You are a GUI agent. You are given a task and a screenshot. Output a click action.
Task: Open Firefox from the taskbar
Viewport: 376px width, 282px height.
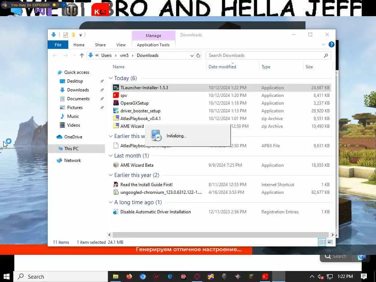129,277
